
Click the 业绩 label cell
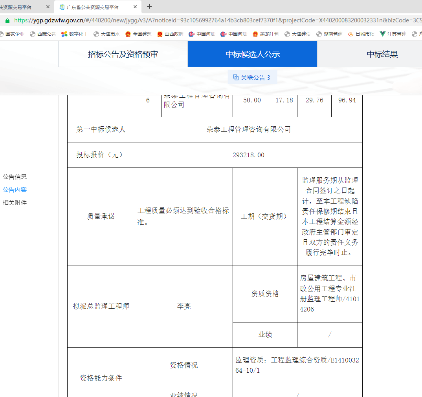[x=265, y=335]
